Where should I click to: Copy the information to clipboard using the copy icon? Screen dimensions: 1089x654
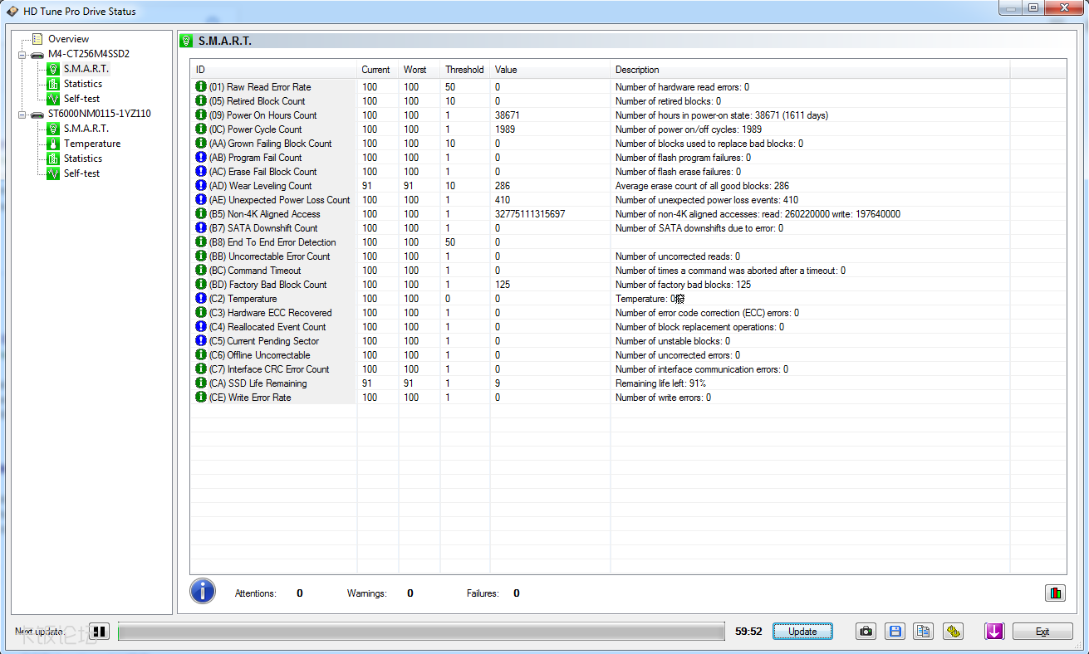[923, 632]
